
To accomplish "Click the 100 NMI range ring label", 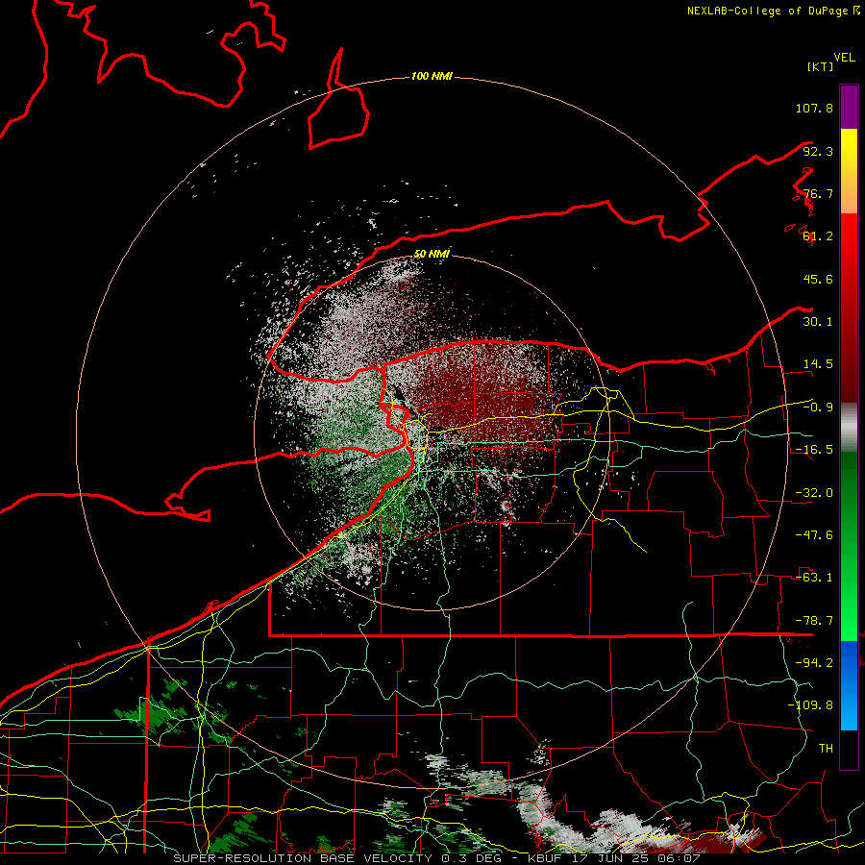I will [x=432, y=76].
